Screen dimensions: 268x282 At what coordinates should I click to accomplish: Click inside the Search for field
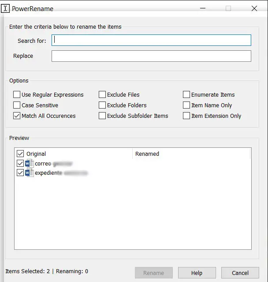[151, 41]
